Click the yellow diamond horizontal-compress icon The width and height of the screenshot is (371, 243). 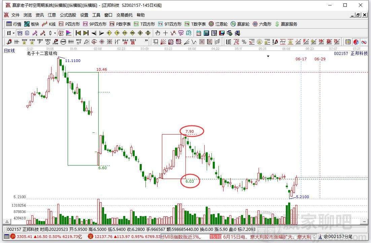[x=133, y=33]
